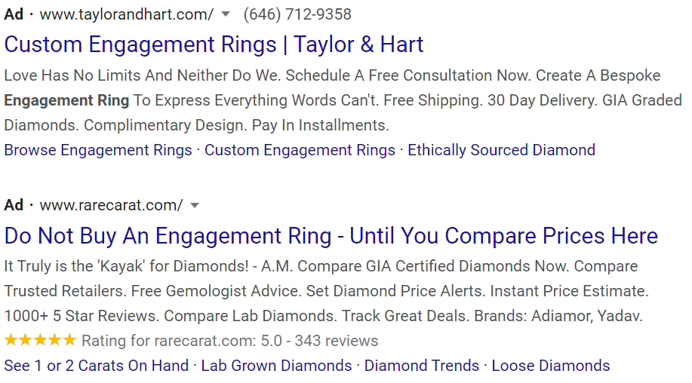Click Browse Engagement Rings sitelink
This screenshot has width=692, height=383.
click(x=98, y=150)
